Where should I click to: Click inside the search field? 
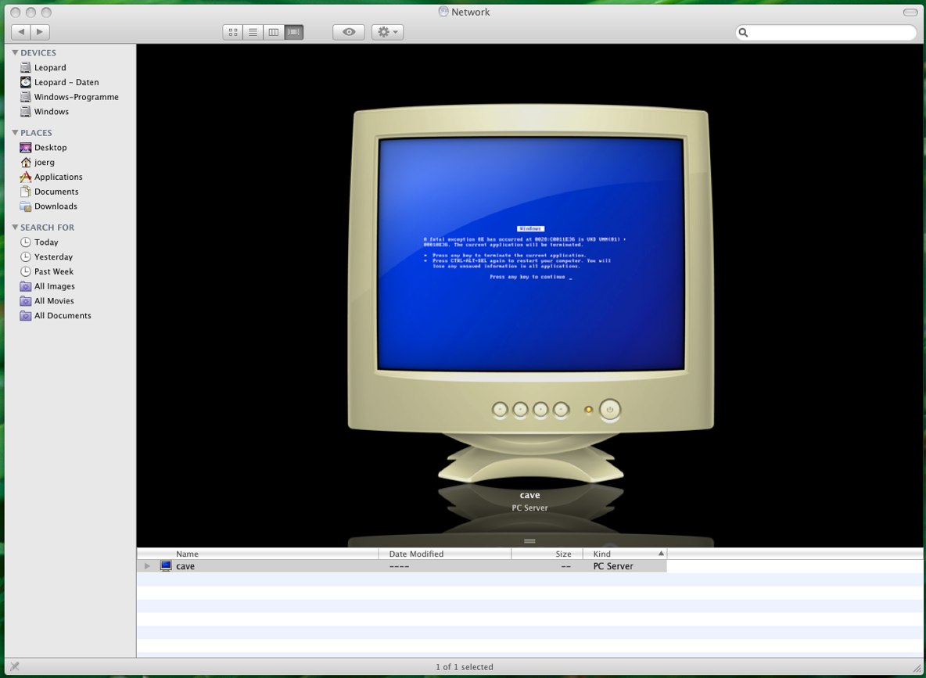(x=826, y=32)
